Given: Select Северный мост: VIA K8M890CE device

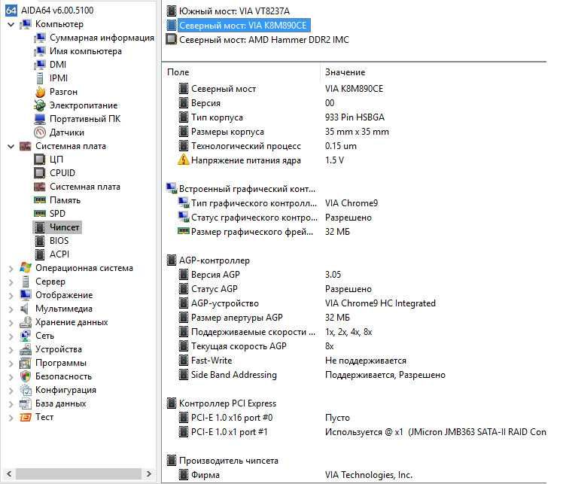Looking at the screenshot, I should (242, 26).
